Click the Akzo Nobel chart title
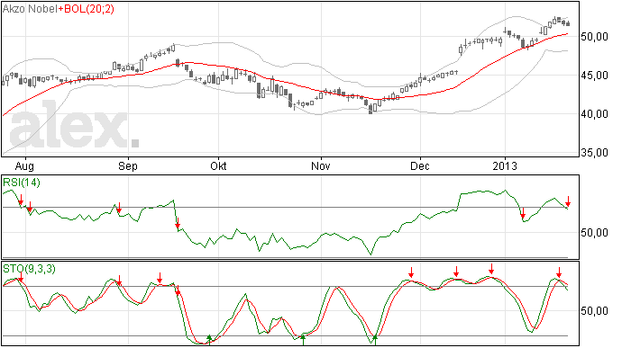This screenshot has height=348, width=622. coord(30,9)
